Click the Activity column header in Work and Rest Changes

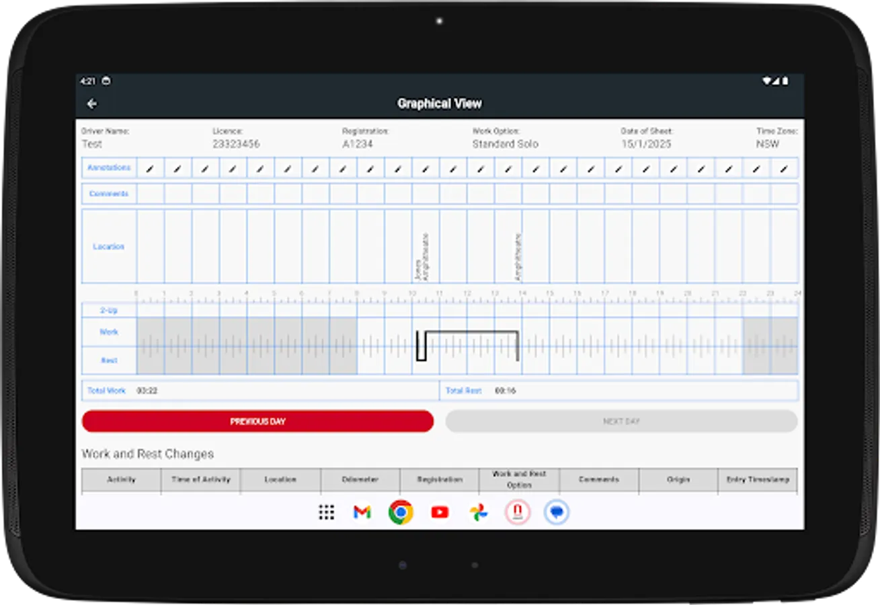tap(121, 480)
